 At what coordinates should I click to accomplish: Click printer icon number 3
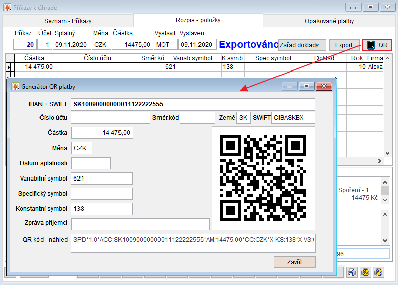(378, 272)
